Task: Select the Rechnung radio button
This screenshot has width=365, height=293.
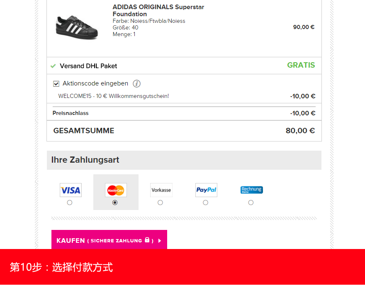Action: point(251,203)
